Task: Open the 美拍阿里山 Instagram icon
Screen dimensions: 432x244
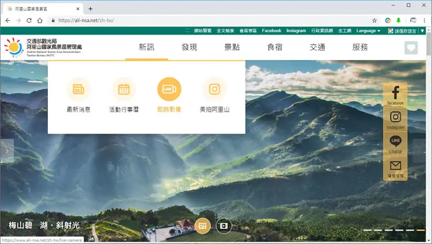Action: tap(214, 89)
